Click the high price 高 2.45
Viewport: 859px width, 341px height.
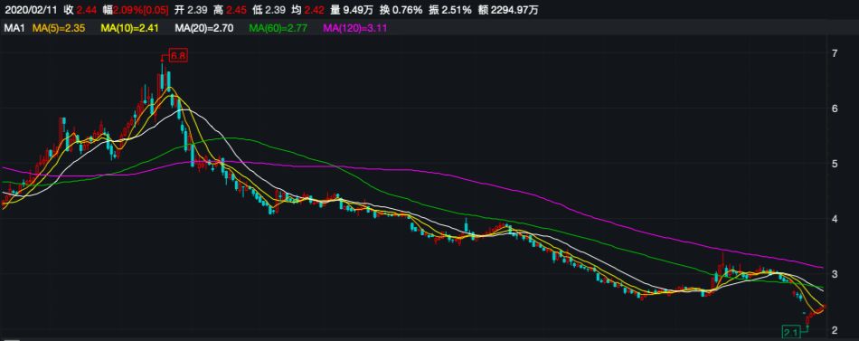pyautogui.click(x=230, y=10)
